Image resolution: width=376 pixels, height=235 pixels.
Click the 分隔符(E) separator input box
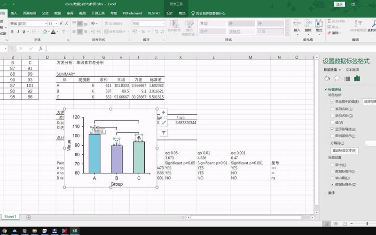(x=370, y=143)
